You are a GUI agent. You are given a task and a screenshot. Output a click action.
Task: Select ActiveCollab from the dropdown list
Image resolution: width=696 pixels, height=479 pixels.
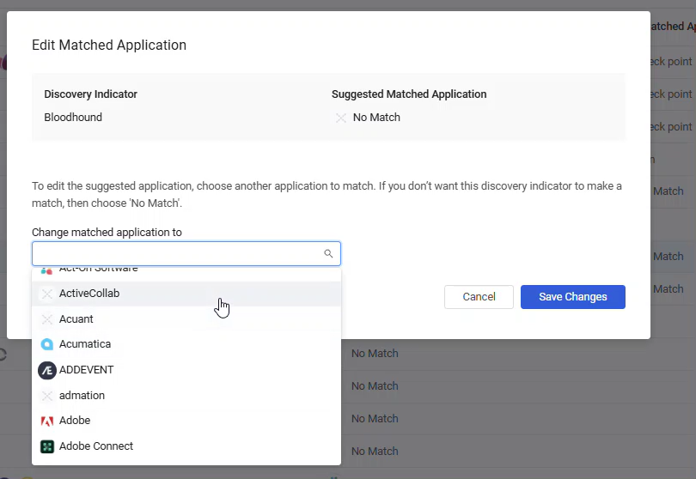[186, 294]
